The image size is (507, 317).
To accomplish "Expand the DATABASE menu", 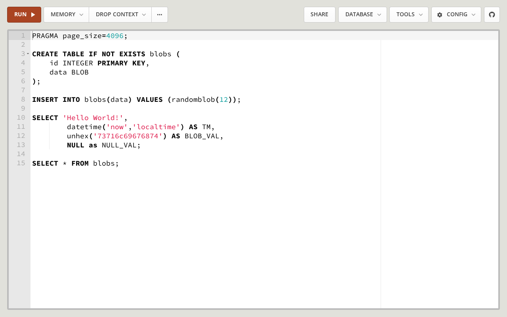I will pyautogui.click(x=362, y=15).
